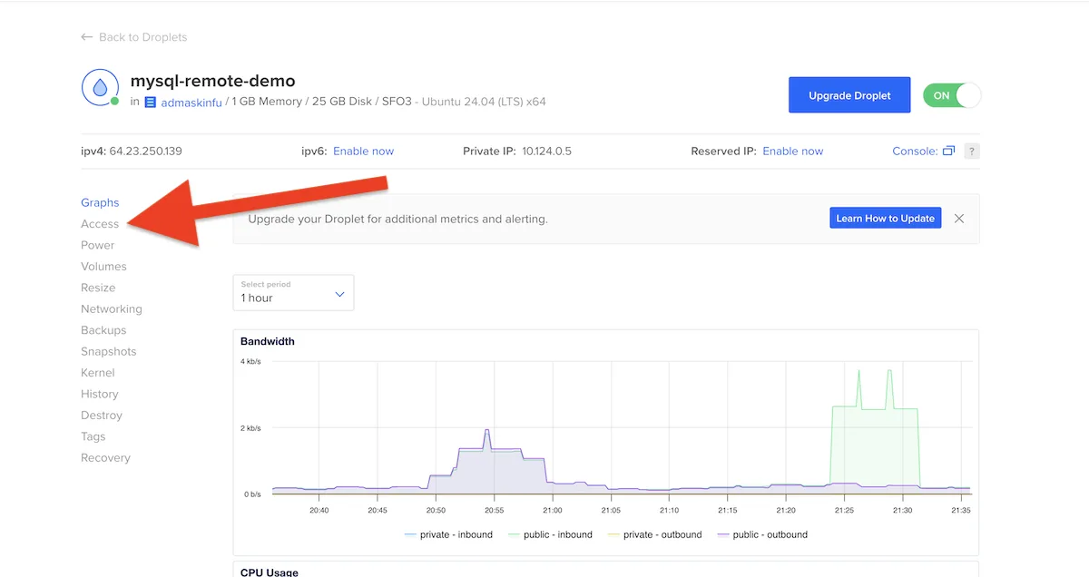Click the mysql-remote-demo droplet name
Image resolution: width=1089 pixels, height=577 pixels.
click(x=213, y=81)
